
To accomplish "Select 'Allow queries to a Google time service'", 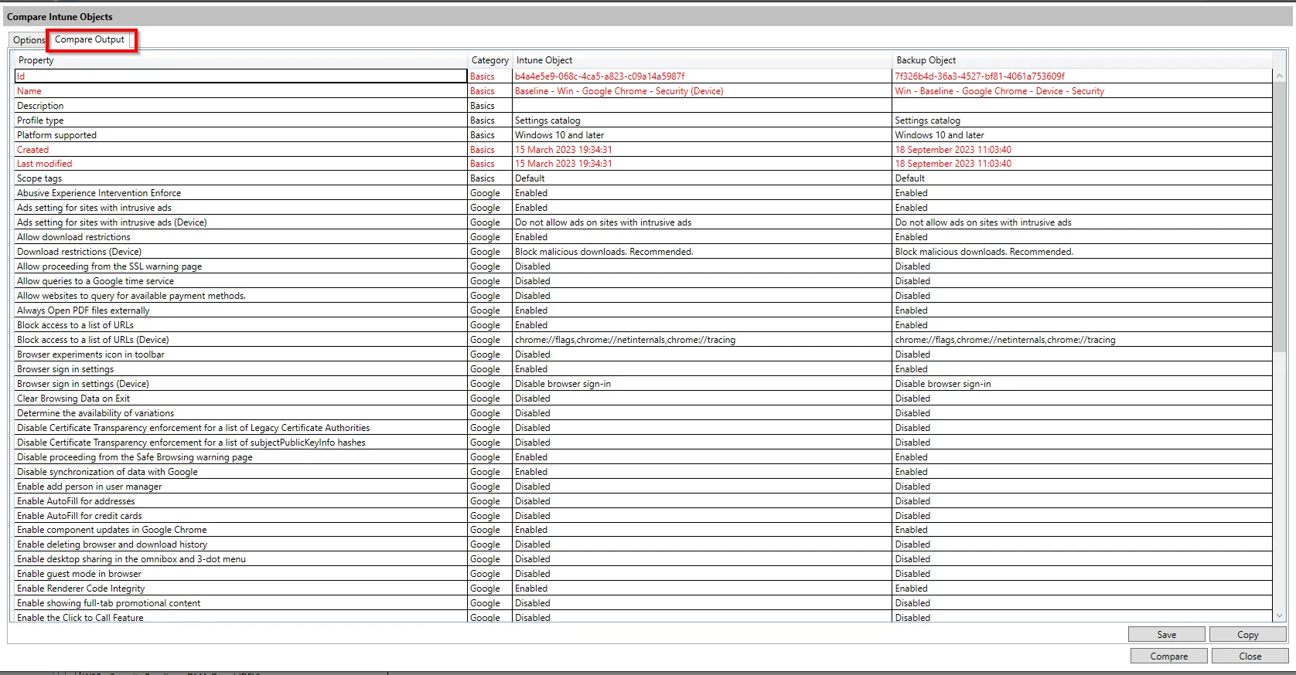I will point(96,281).
